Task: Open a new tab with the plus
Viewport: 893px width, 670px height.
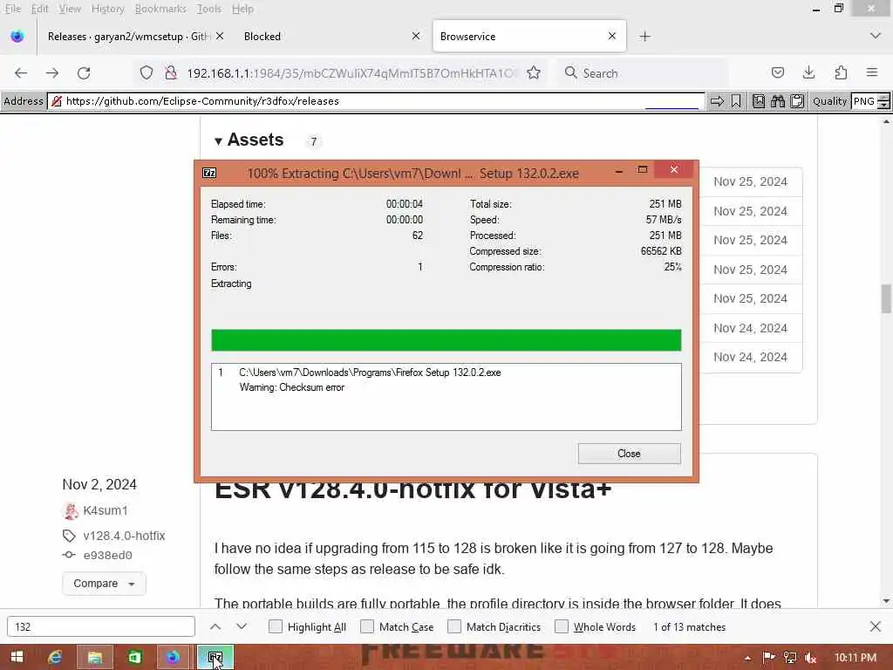Action: click(644, 37)
